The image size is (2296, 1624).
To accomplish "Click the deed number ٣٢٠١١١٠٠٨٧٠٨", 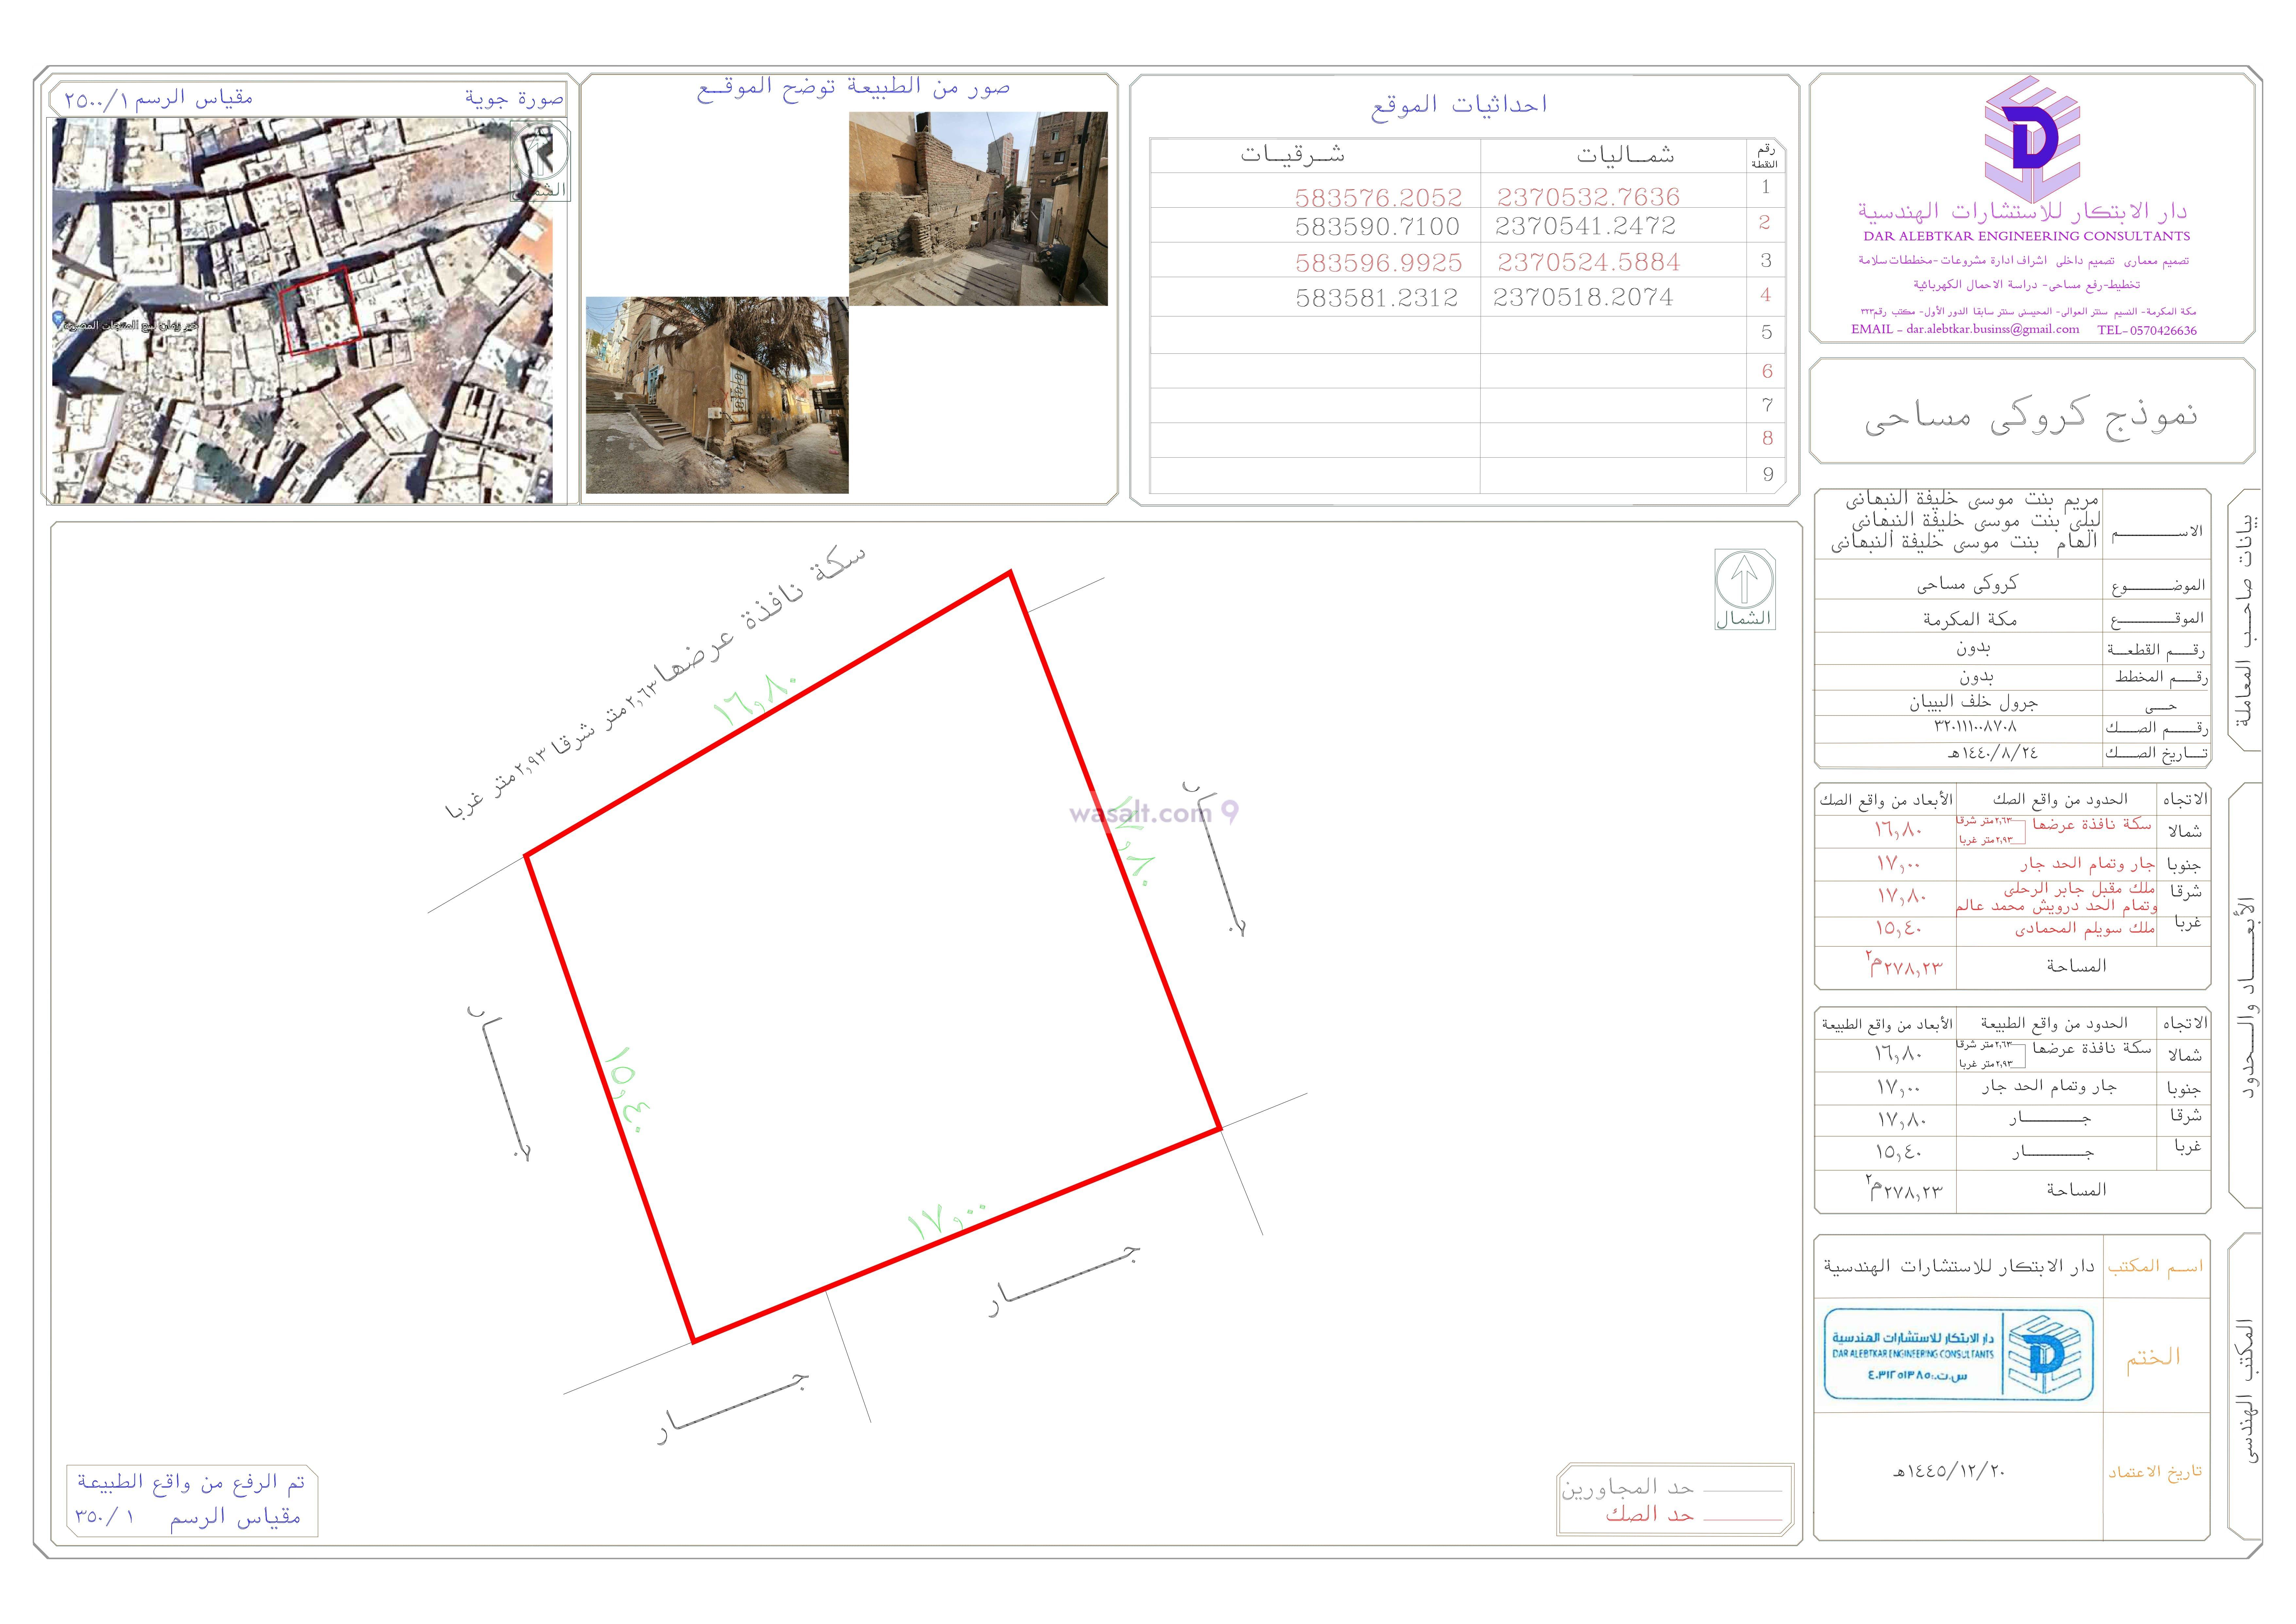I will pyautogui.click(x=1975, y=727).
